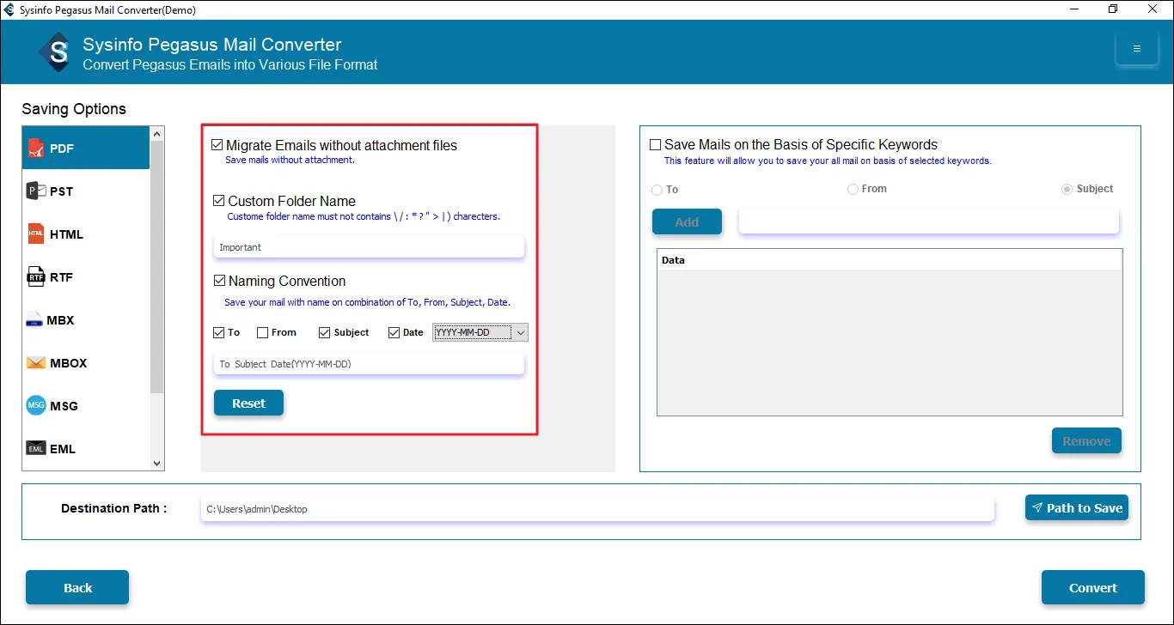Select the PDF label in format list
This screenshot has height=625, width=1174.
click(x=62, y=149)
